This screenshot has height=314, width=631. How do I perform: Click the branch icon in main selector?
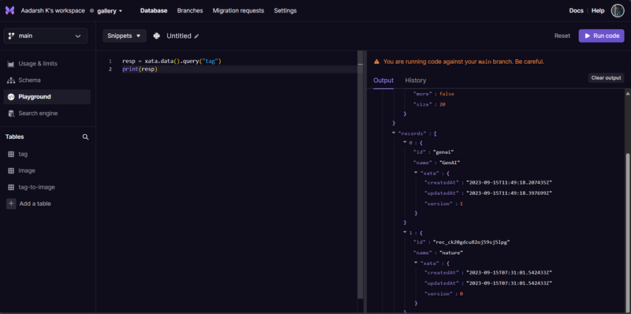(x=11, y=36)
